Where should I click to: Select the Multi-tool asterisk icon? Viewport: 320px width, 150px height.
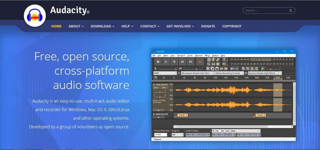click(218, 64)
